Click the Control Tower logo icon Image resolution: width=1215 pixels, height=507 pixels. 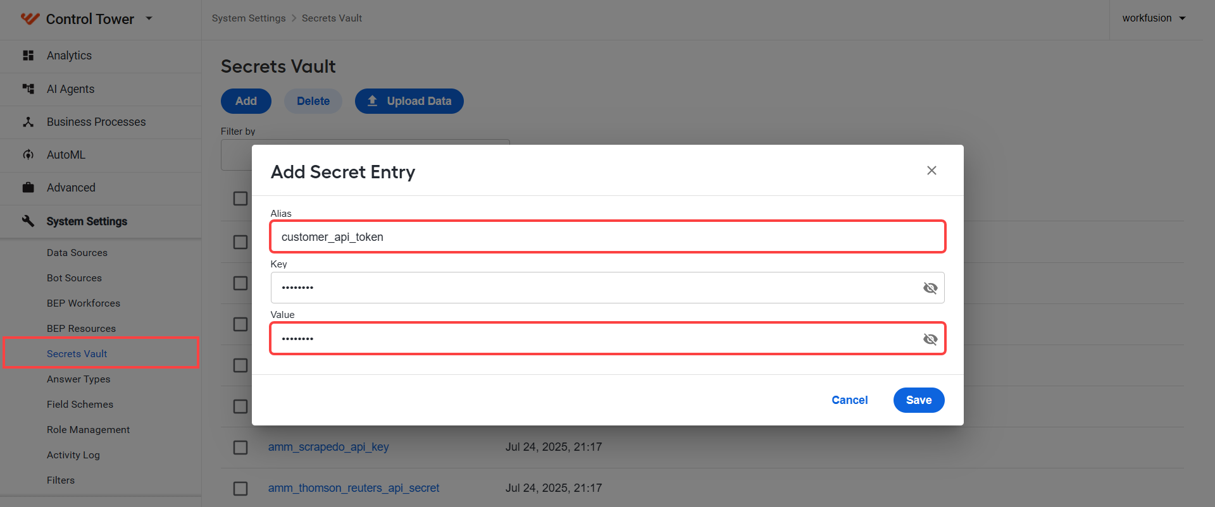tap(30, 19)
